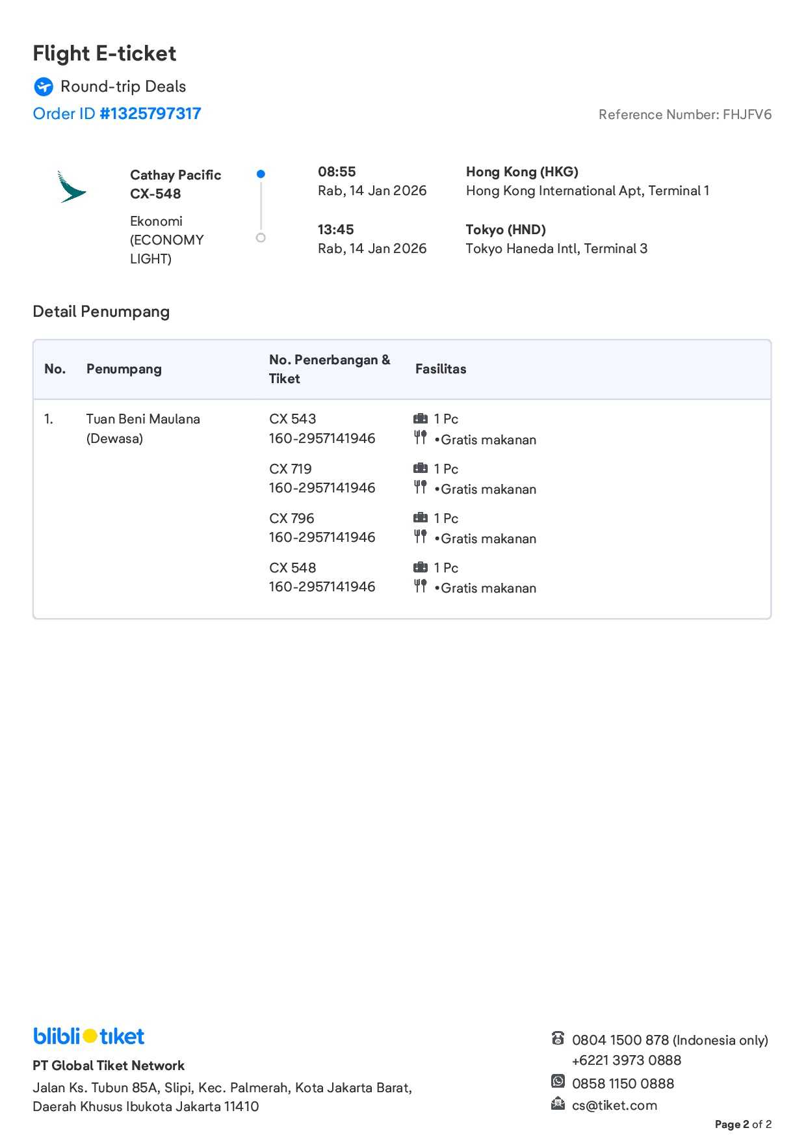This screenshot has height=1141, width=806.
Task: Click the email envelope icon in the footer
Action: pyautogui.click(x=558, y=1103)
